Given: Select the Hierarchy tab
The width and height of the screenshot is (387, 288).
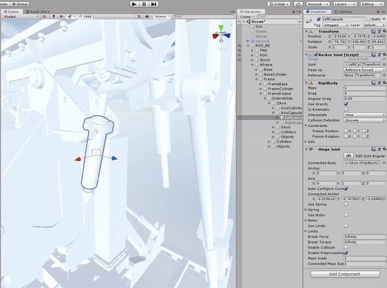Looking at the screenshot, I should click(250, 12).
